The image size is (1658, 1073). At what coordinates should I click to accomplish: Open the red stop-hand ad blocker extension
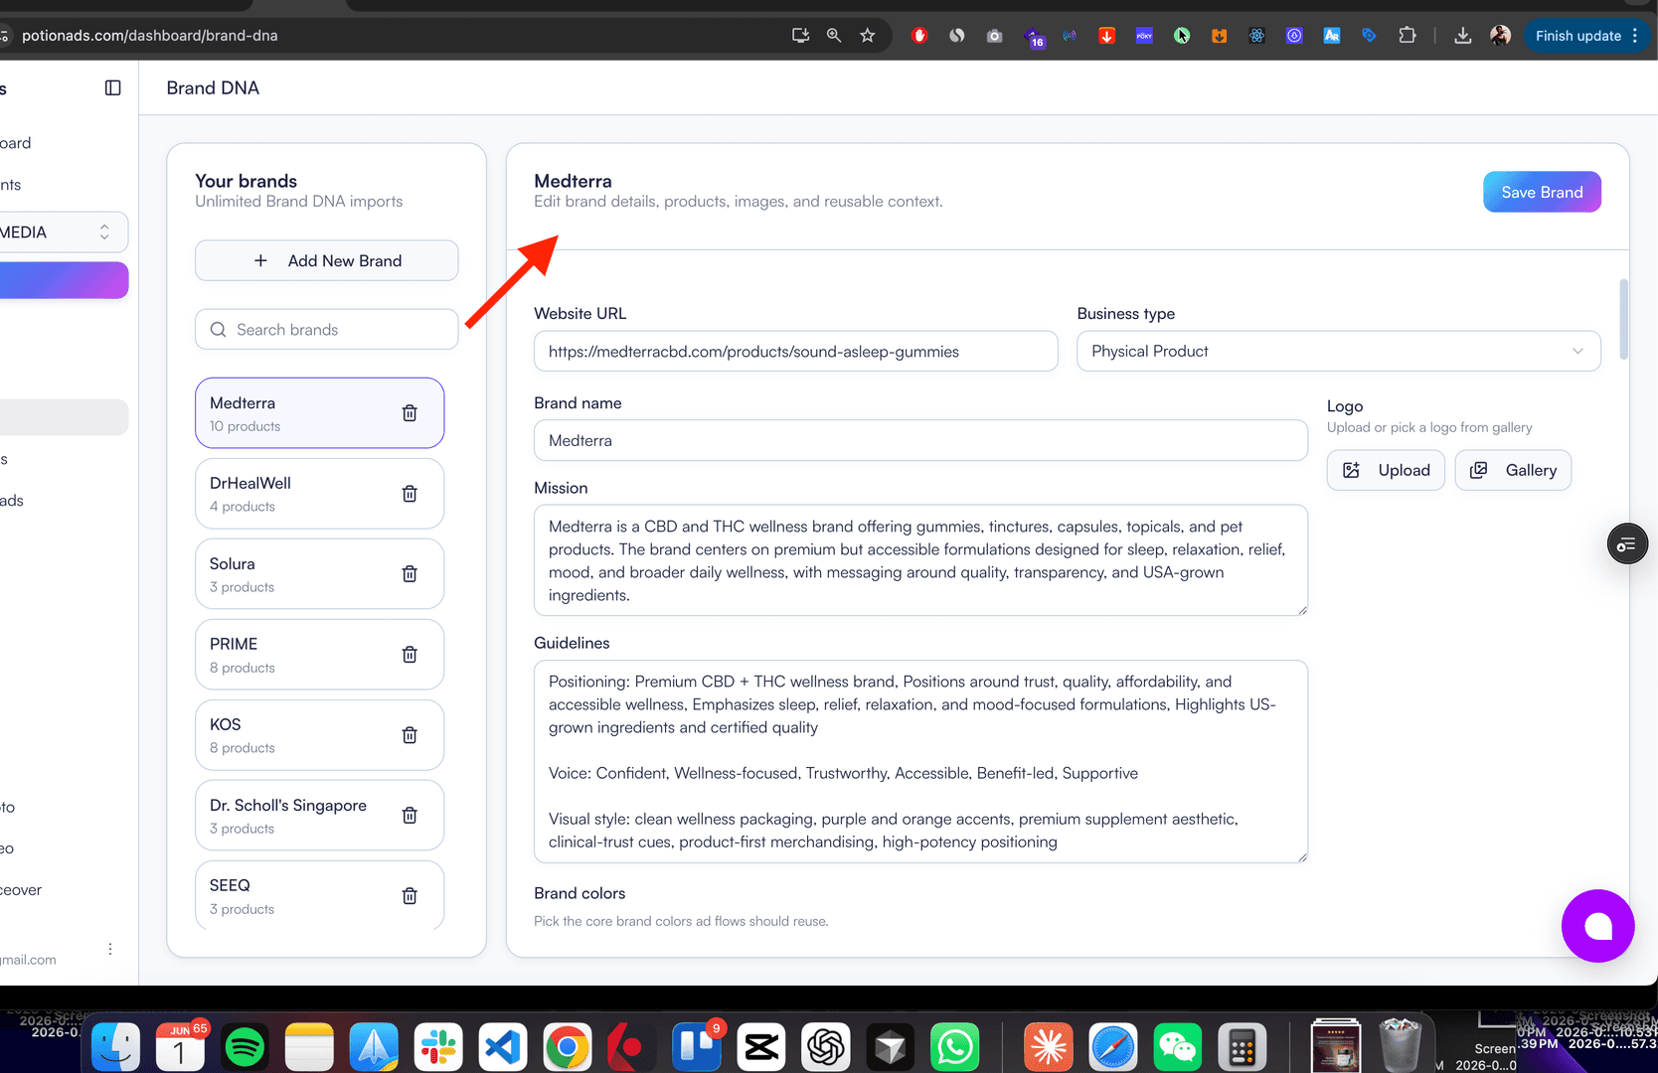tap(919, 36)
